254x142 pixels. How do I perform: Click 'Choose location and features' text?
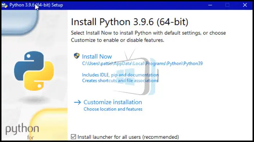coord(113,109)
